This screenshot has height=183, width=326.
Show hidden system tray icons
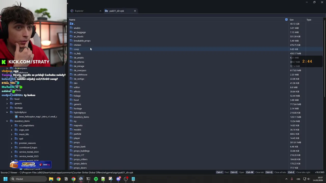click(286, 179)
